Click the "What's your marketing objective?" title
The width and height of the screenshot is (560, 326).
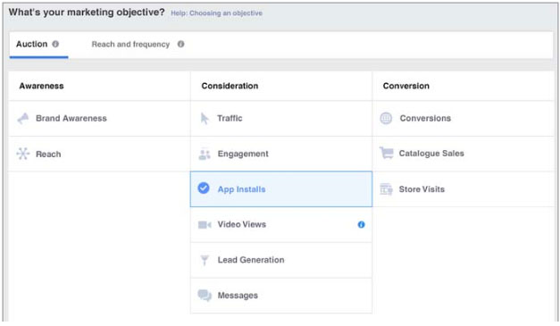[87, 13]
